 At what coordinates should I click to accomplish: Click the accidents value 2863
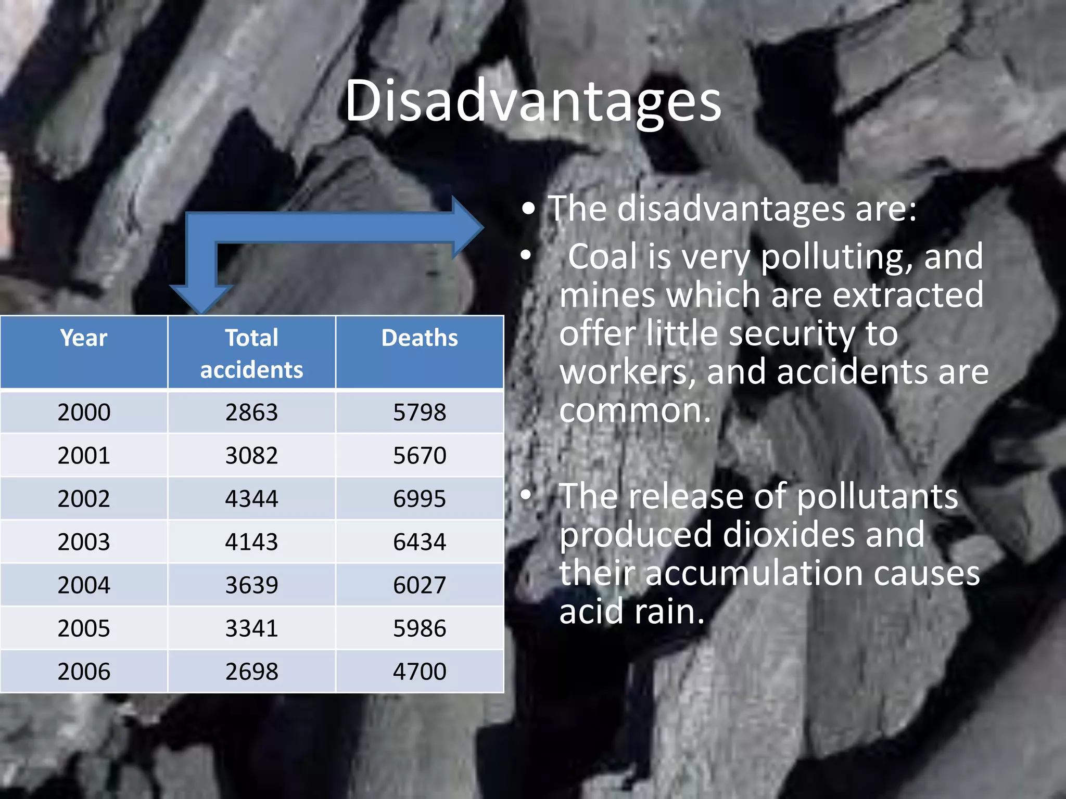[x=252, y=412]
